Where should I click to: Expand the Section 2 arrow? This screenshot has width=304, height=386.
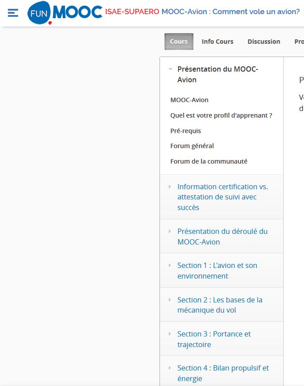coord(170,300)
